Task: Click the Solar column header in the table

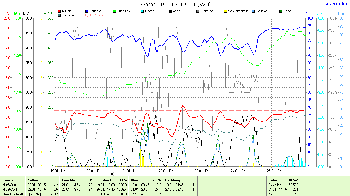Action: pos(273,180)
